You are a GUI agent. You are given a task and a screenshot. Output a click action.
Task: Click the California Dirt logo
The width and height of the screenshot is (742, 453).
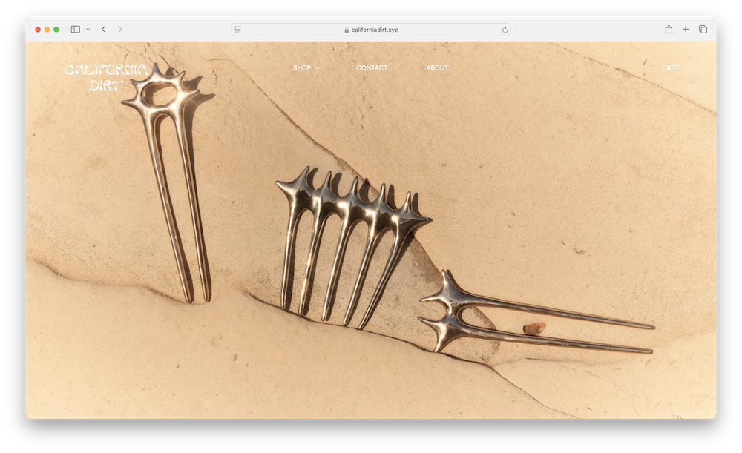coord(106,77)
